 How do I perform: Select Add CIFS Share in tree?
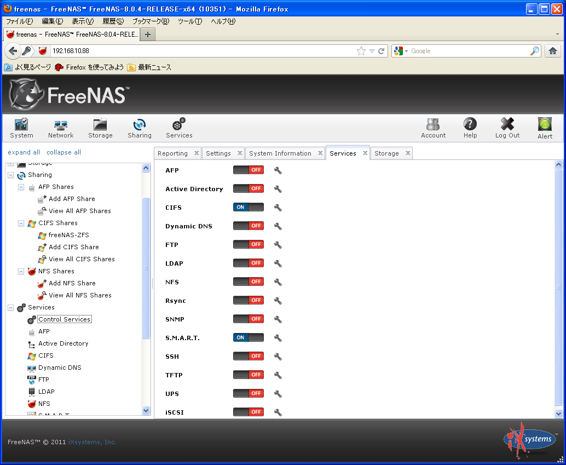pyautogui.click(x=74, y=247)
